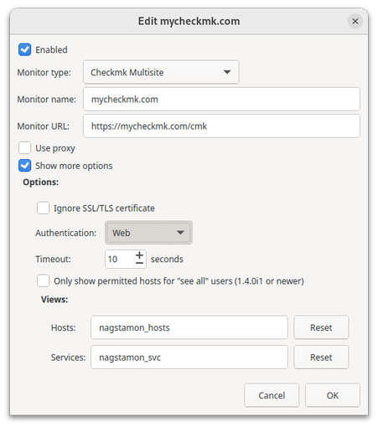Click into the Monitor URL field
Image resolution: width=378 pixels, height=427 pixels.
click(x=221, y=126)
